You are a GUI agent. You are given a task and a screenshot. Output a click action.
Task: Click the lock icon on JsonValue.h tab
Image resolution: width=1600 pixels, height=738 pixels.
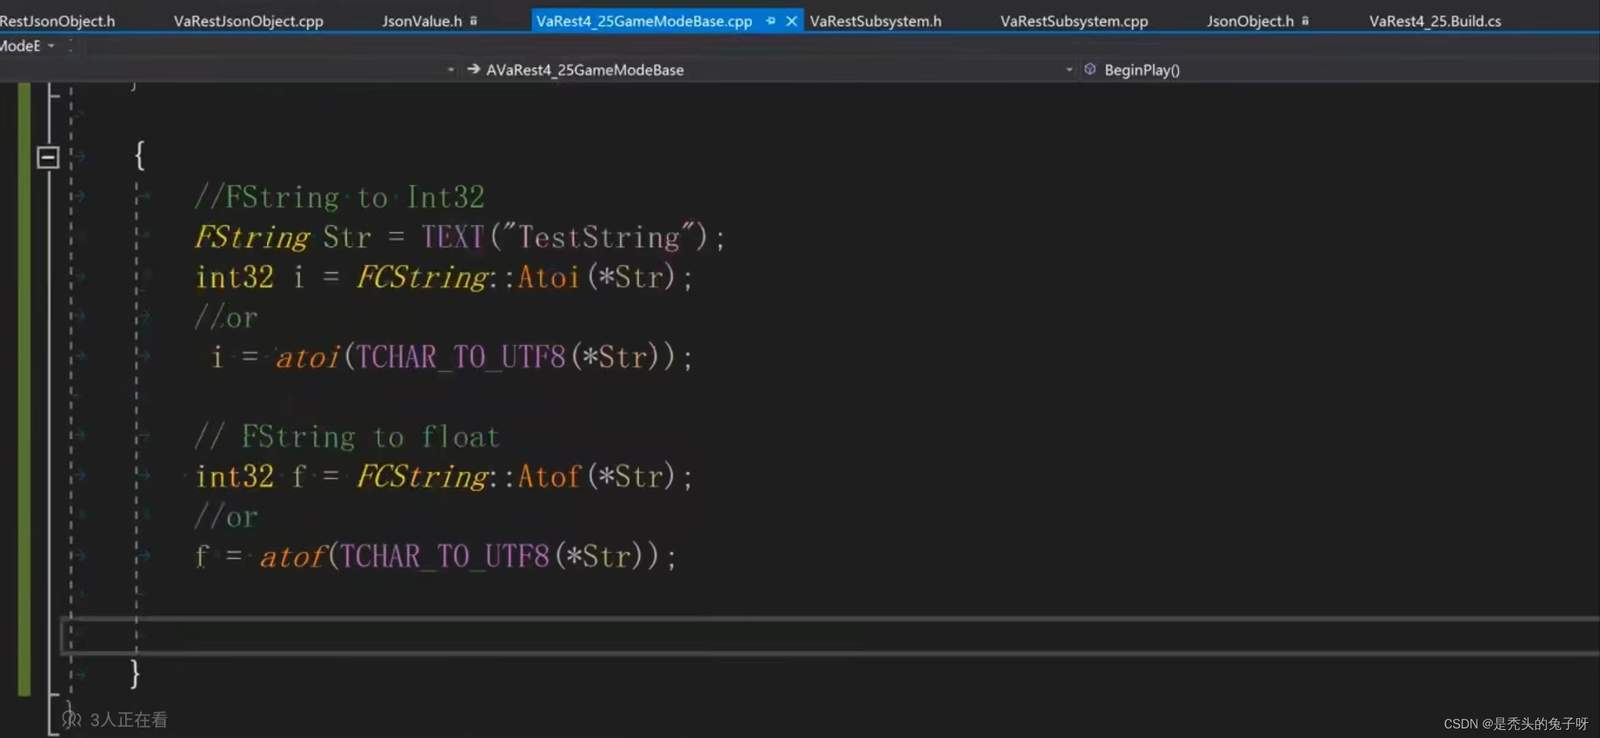pos(474,20)
